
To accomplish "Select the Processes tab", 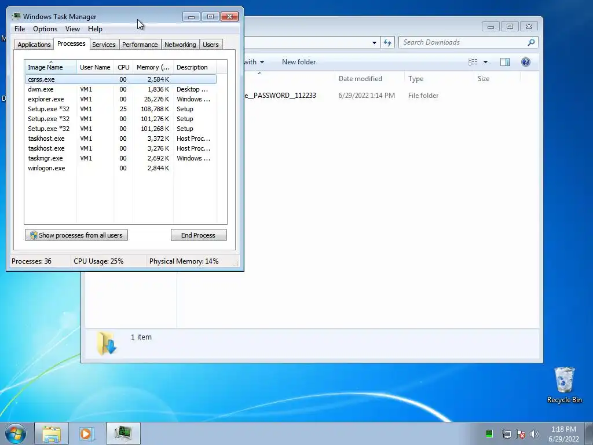I will pyautogui.click(x=71, y=43).
